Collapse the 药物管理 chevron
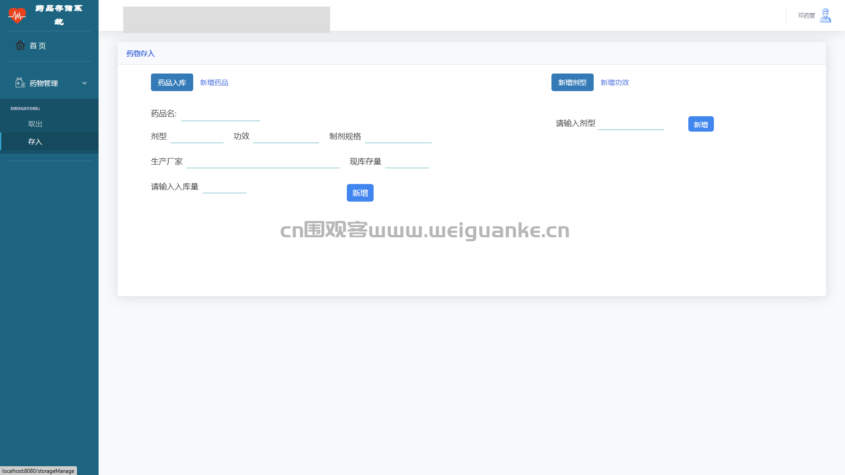 tap(84, 83)
